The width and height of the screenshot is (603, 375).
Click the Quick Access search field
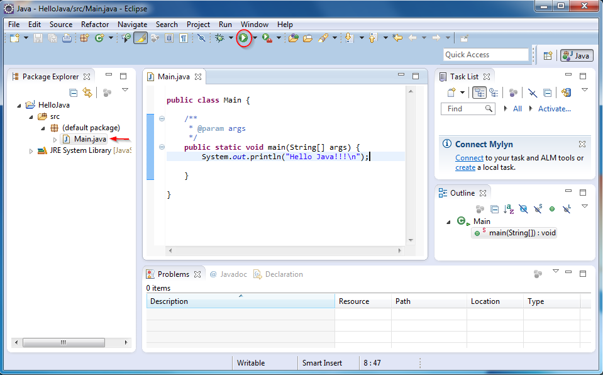(485, 55)
